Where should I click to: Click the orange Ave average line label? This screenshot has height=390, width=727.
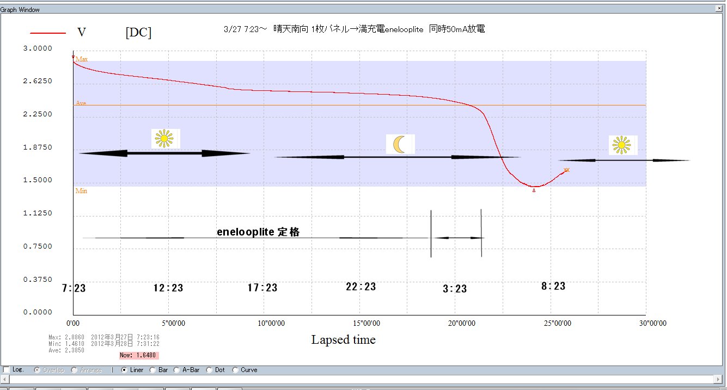pyautogui.click(x=81, y=103)
